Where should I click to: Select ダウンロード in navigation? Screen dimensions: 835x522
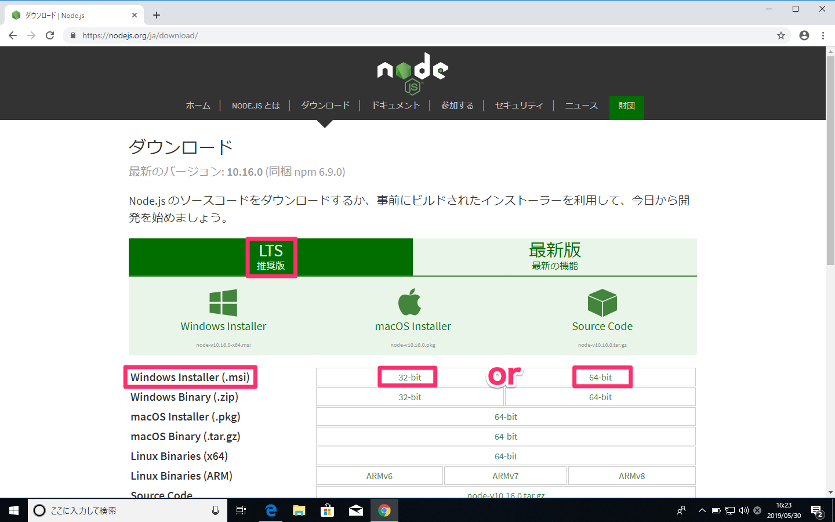click(325, 106)
